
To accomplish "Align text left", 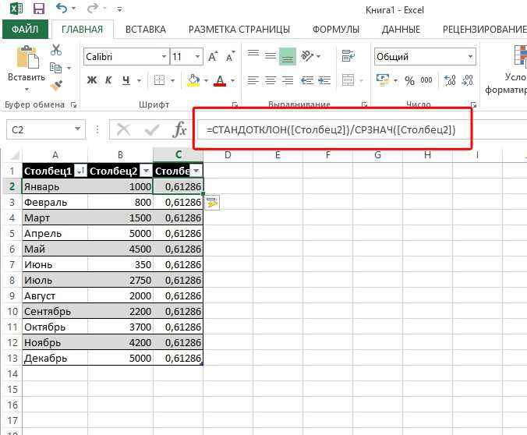I will (x=253, y=80).
